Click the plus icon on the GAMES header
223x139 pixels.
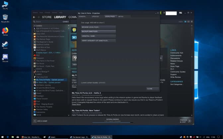[x=68, y=26]
